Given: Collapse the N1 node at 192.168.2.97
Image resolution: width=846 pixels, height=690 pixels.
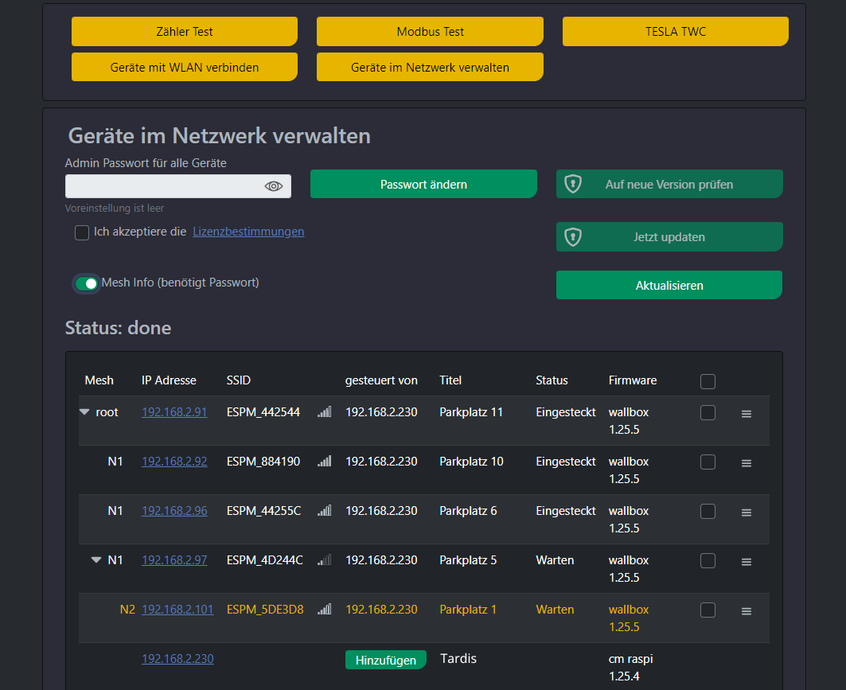Looking at the screenshot, I should pyautogui.click(x=96, y=560).
